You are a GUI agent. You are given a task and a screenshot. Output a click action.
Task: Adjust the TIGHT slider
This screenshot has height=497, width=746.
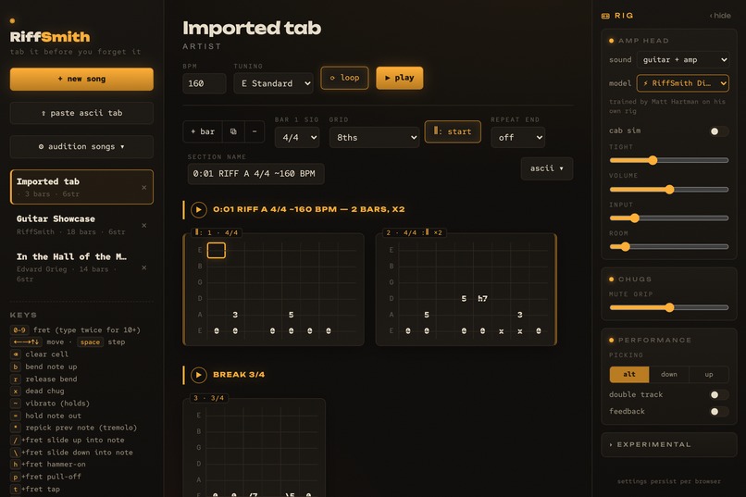[x=669, y=160]
